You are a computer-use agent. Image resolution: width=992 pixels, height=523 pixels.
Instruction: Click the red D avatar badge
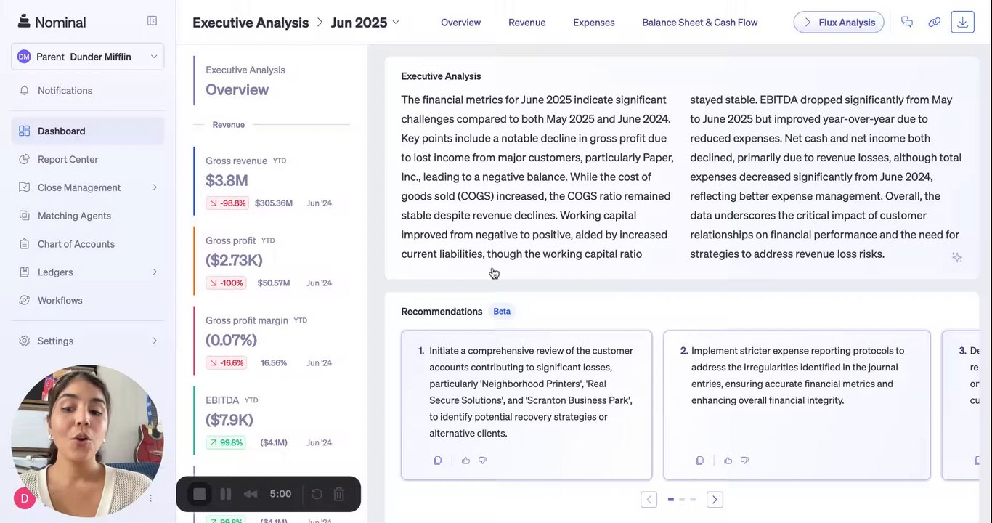[25, 498]
